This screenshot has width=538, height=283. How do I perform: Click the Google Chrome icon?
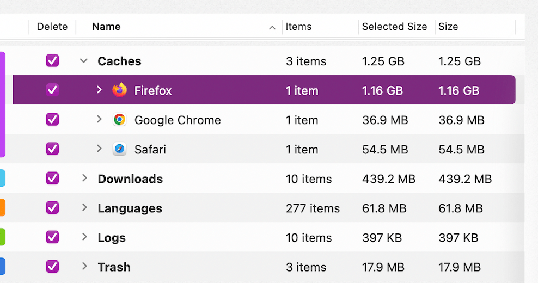coord(120,120)
